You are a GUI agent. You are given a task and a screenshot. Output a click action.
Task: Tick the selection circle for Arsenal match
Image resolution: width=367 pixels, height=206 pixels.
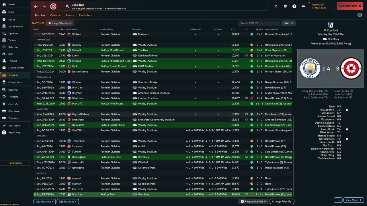pos(35,178)
